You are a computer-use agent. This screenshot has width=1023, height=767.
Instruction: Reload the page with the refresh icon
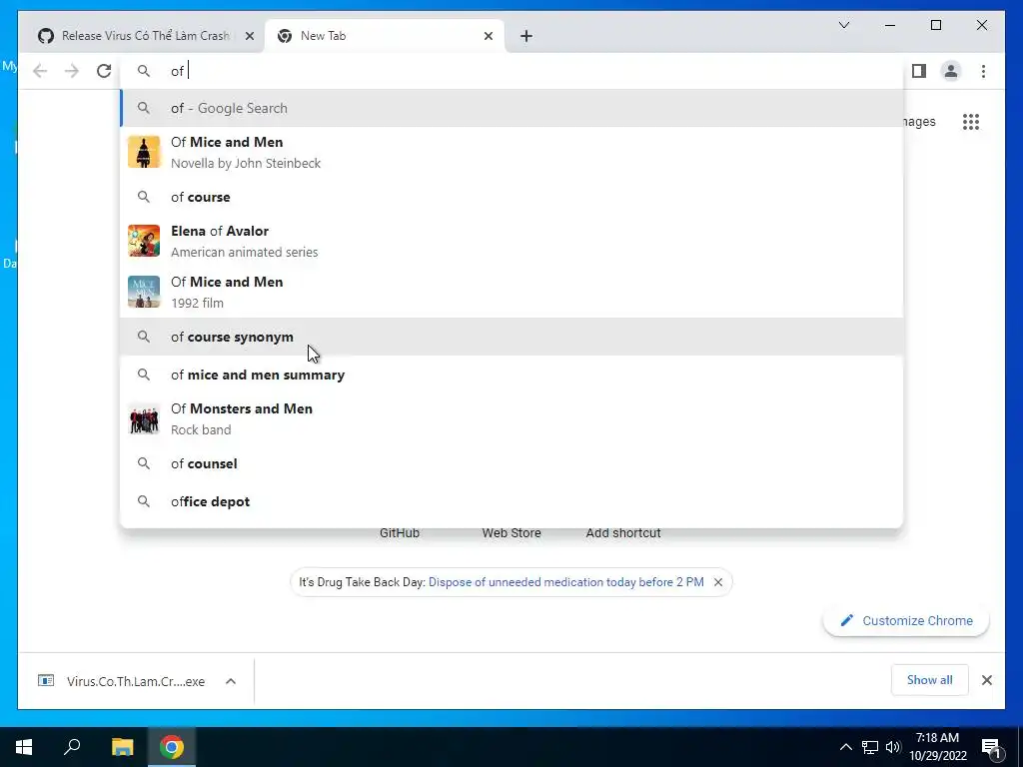pos(104,71)
